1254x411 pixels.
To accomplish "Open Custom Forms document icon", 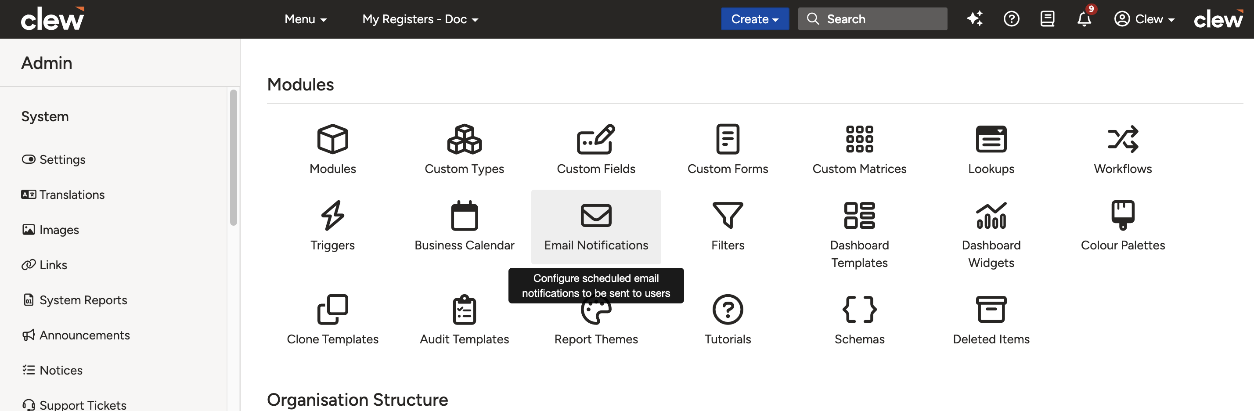I will click(x=728, y=139).
